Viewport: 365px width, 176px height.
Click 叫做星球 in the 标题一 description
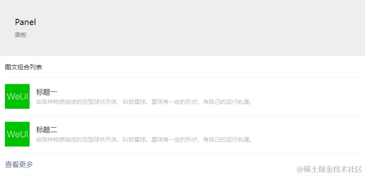tap(134, 102)
